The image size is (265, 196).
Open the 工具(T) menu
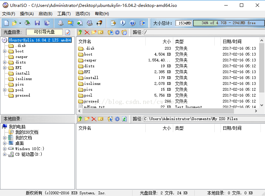click(x=64, y=14)
